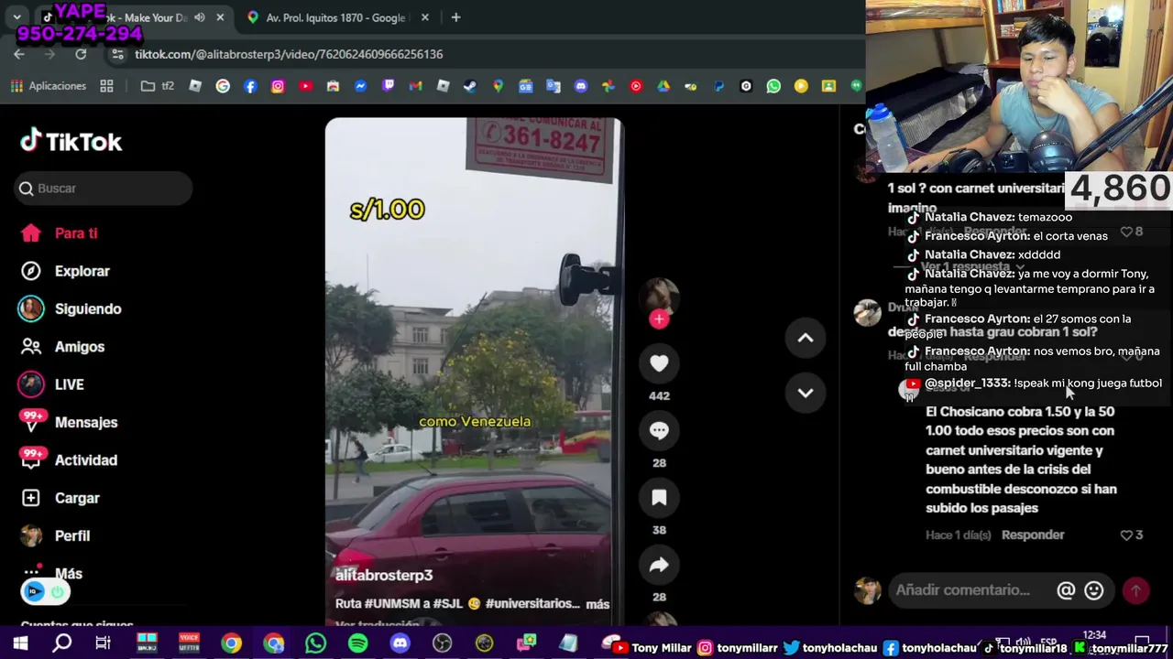Reload the page
Viewport: 1173px width, 659px height.
coord(81,55)
